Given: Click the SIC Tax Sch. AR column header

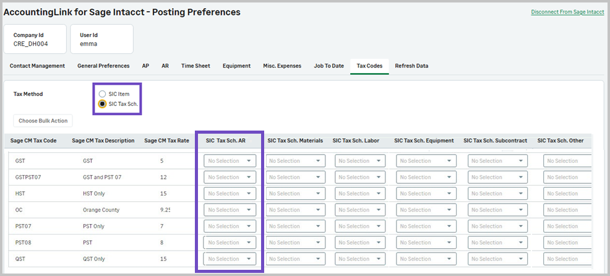Looking at the screenshot, I should [x=226, y=140].
